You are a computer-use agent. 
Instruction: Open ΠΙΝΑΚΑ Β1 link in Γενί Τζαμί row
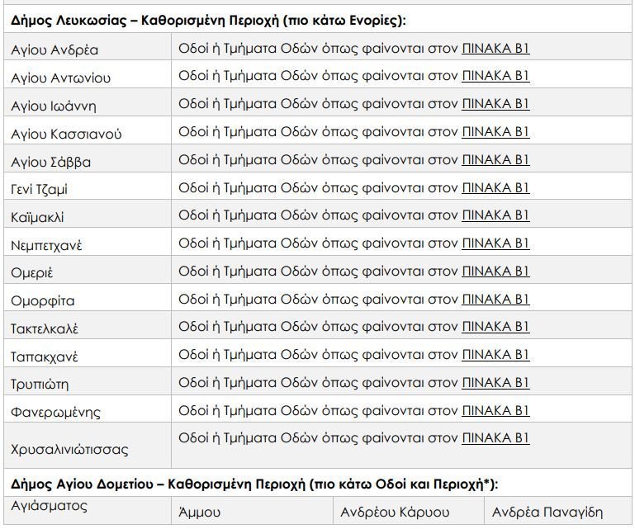tap(495, 188)
